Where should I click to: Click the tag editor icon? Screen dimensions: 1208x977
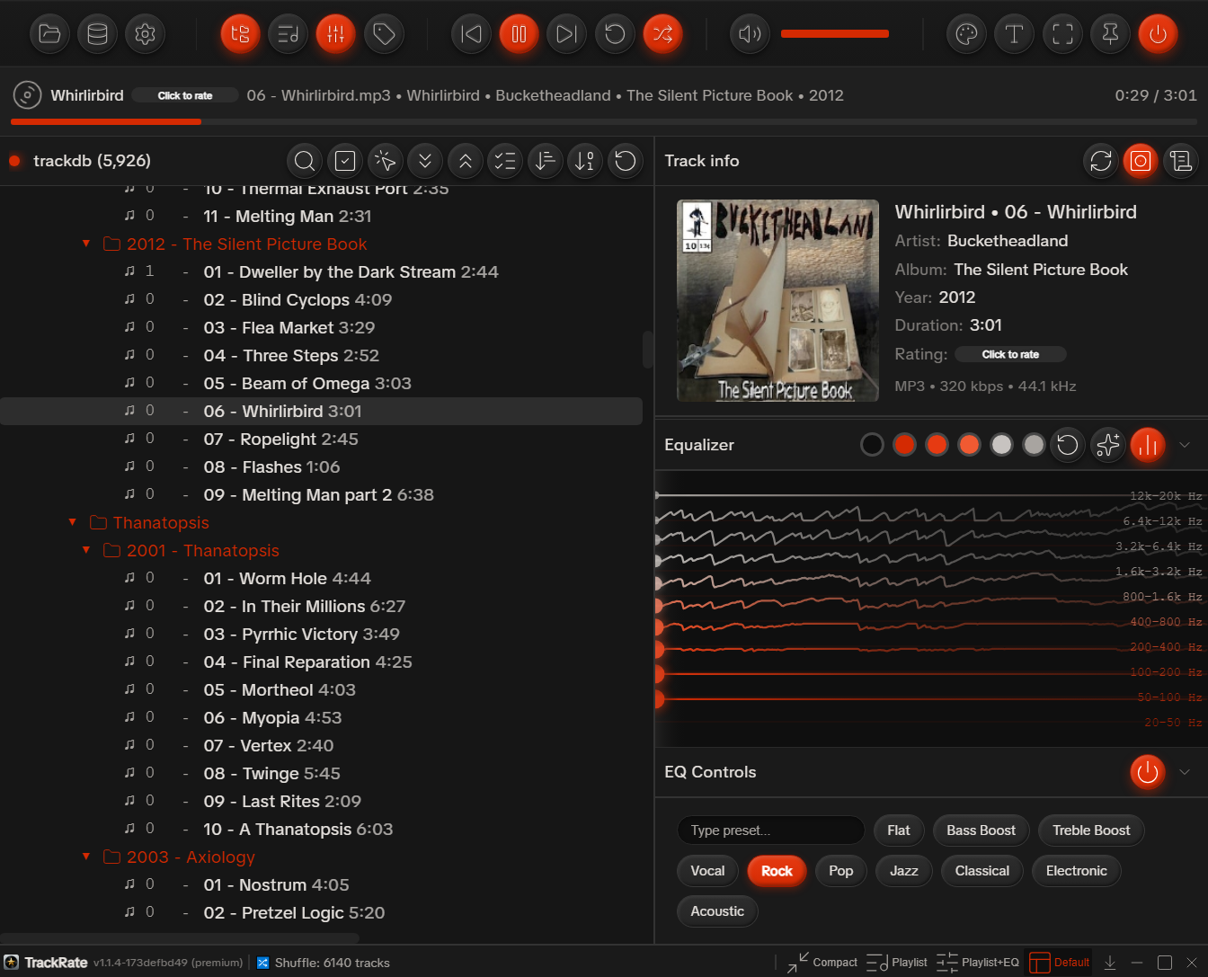click(384, 34)
